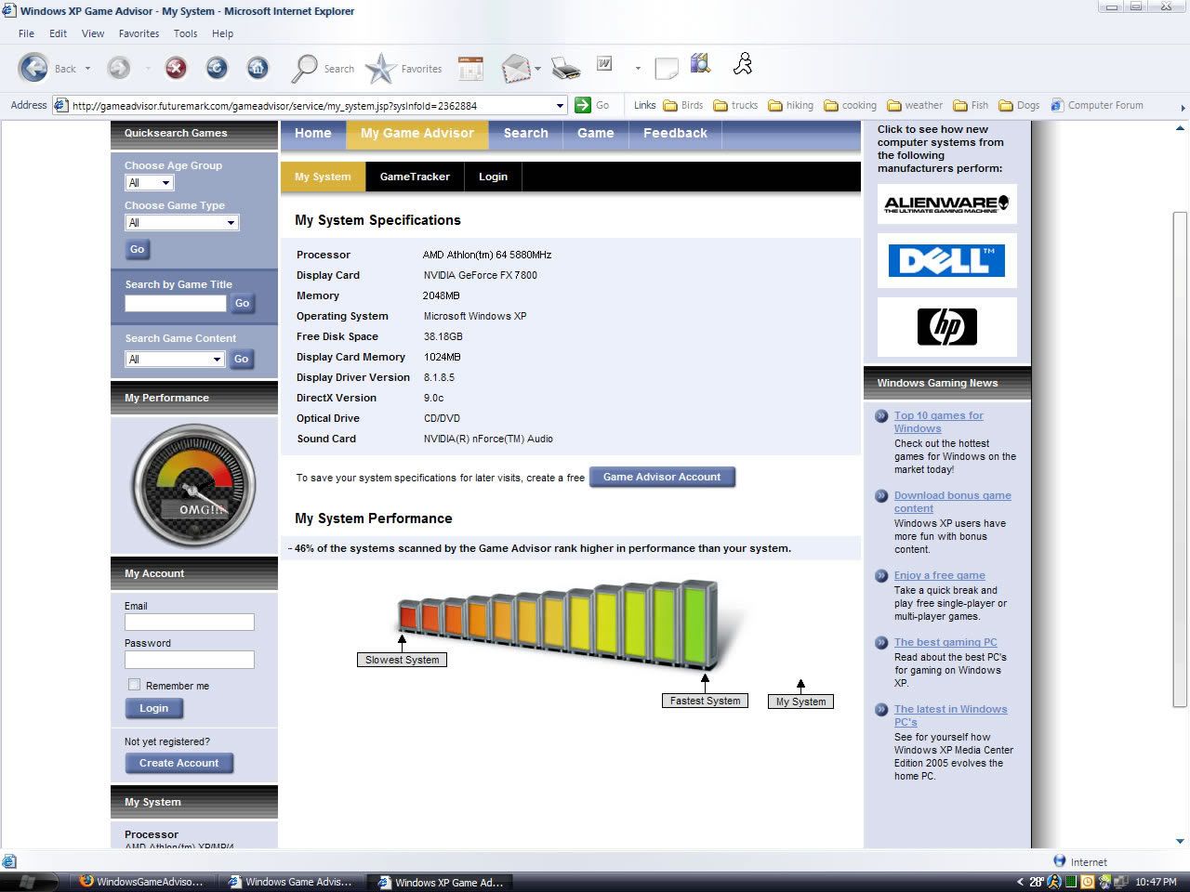Screen dimensions: 1190x892
Task: Open the Feedback tab
Action: click(675, 133)
